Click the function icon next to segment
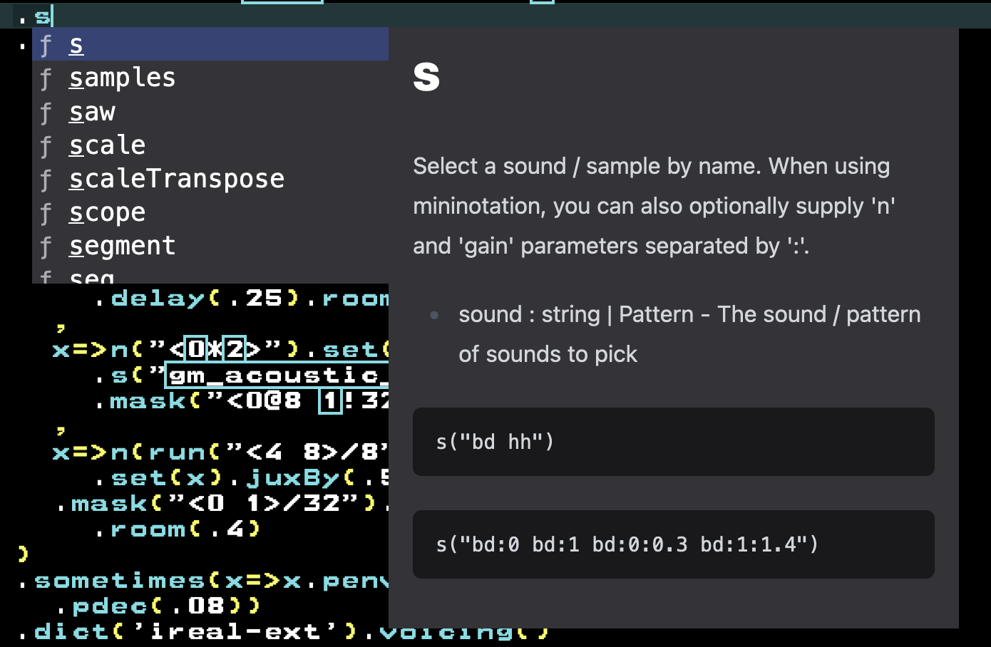 click(46, 247)
